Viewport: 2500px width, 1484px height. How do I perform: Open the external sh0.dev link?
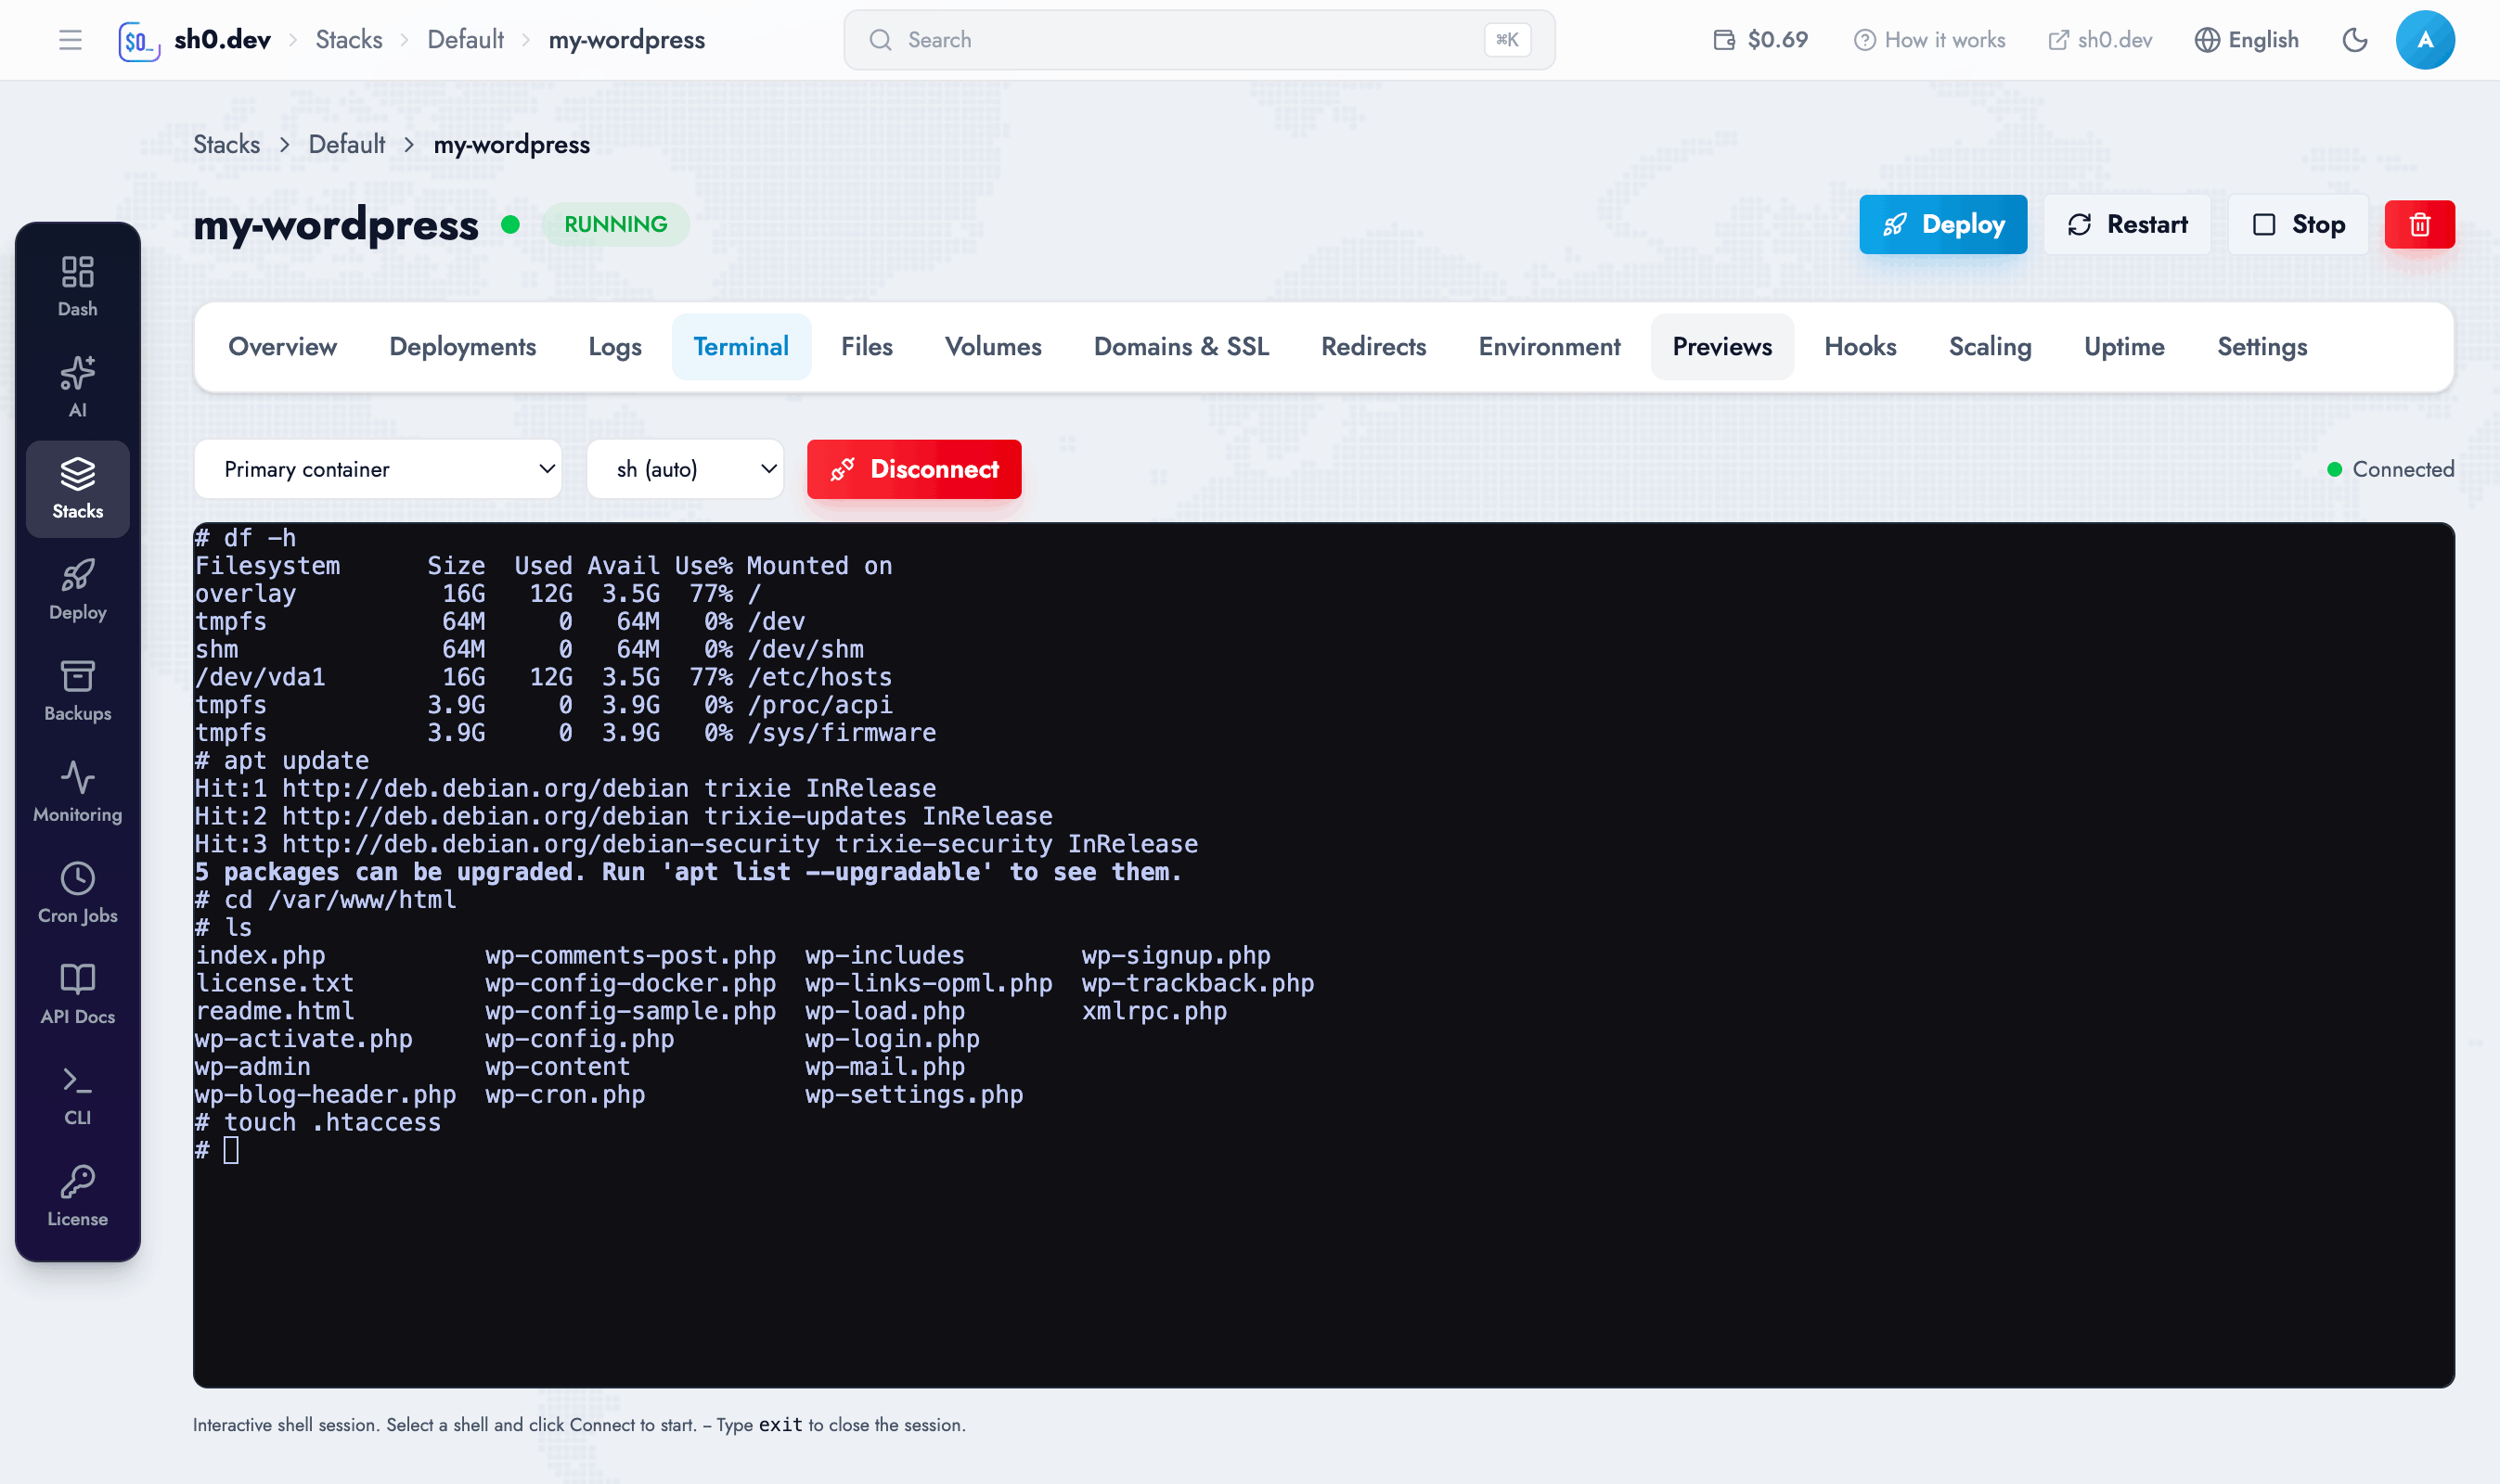pyautogui.click(x=2100, y=40)
